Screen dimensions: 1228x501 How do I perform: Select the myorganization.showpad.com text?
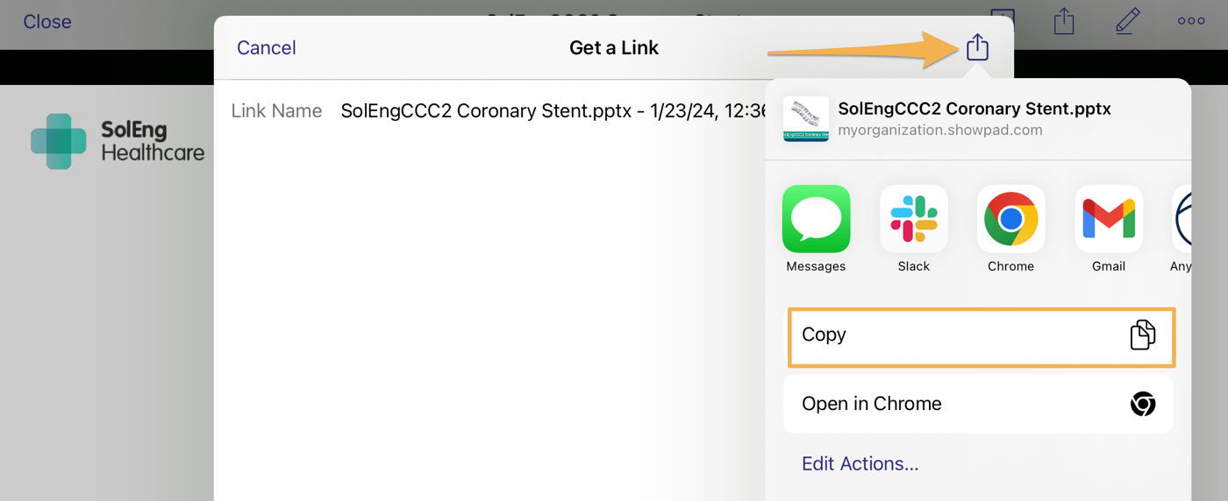pos(940,131)
